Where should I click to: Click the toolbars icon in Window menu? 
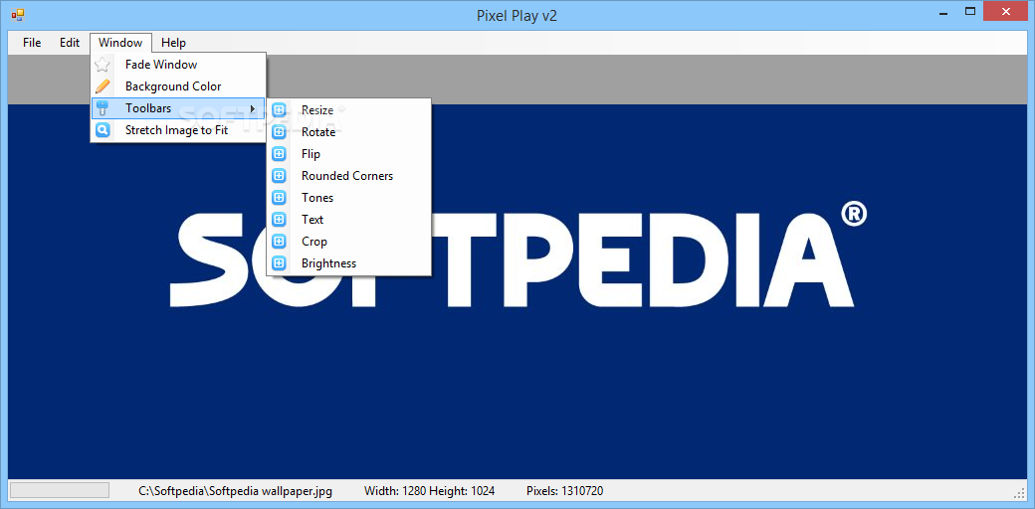click(103, 108)
